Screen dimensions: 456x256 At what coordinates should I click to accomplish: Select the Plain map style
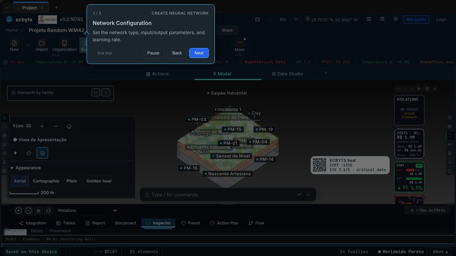pos(72,181)
